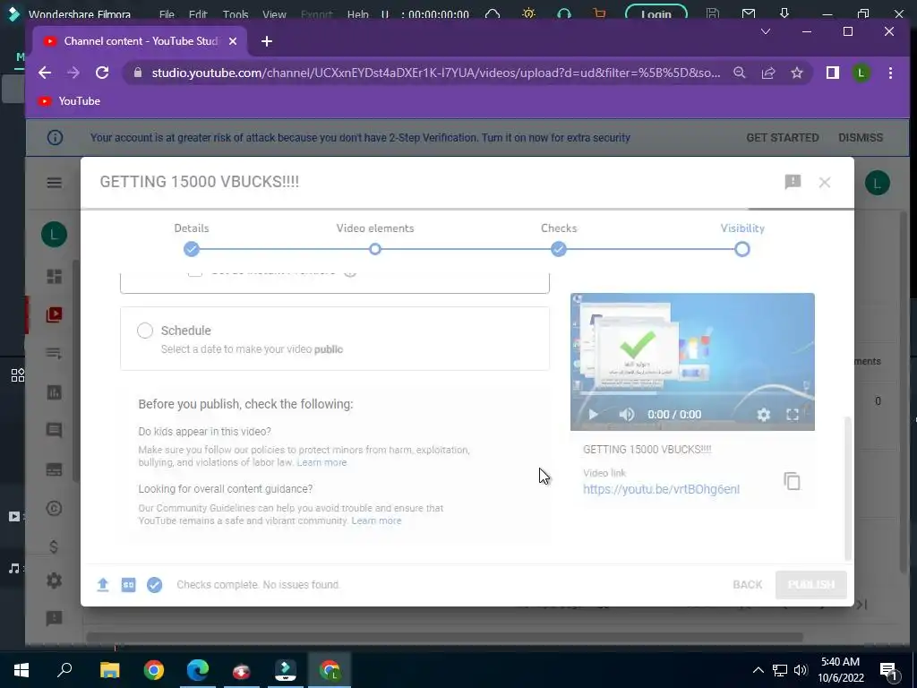Open YouTube bookmark in bookmarks bar
The width and height of the screenshot is (917, 688).
pyautogui.click(x=69, y=101)
